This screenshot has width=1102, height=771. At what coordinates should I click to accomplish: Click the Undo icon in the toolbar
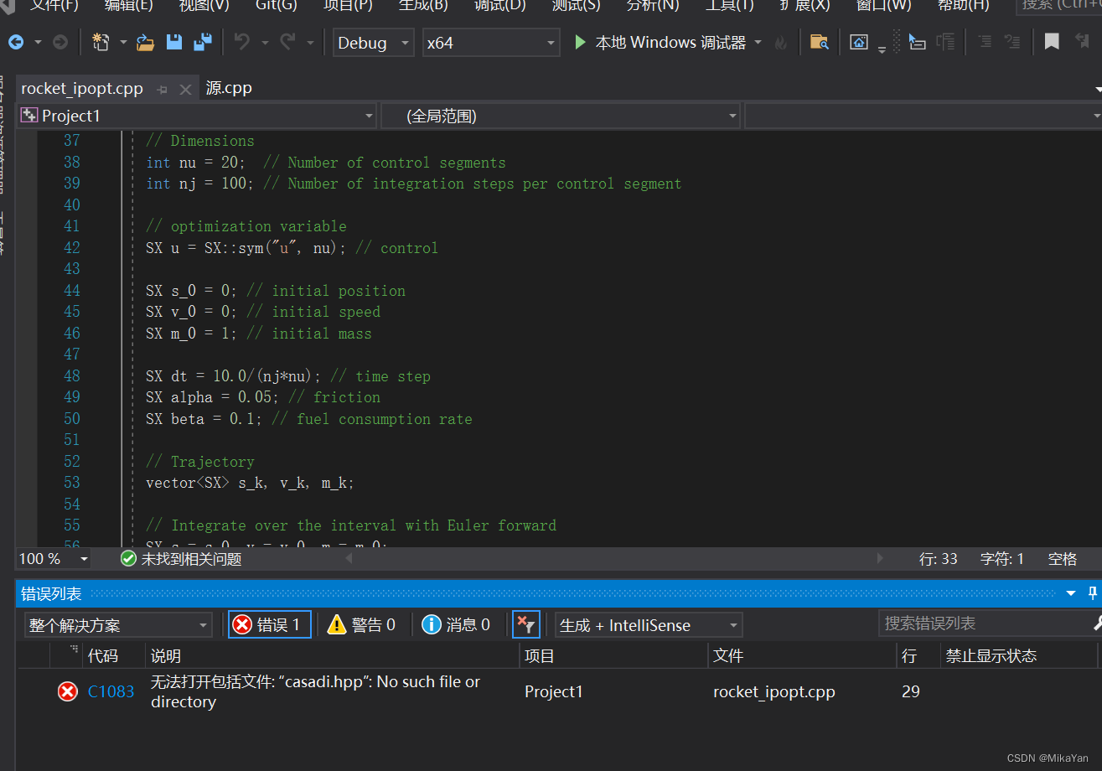tap(244, 41)
